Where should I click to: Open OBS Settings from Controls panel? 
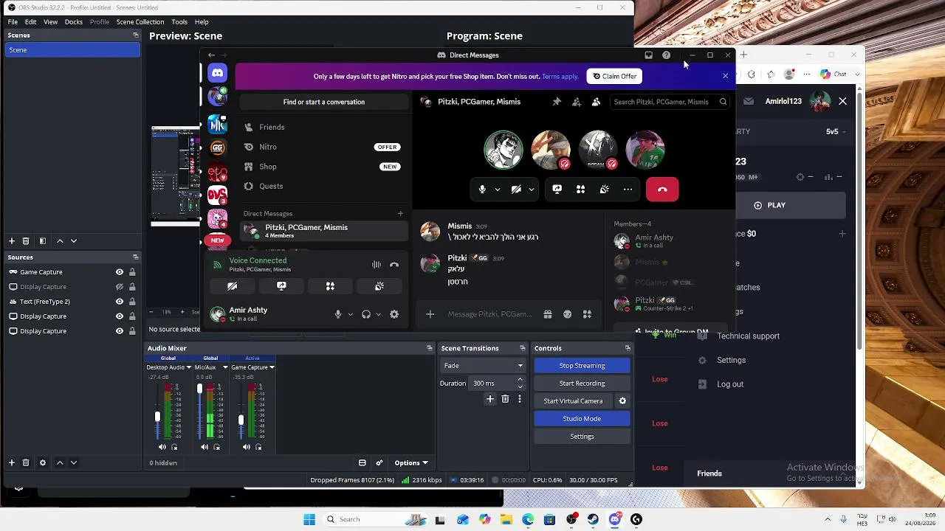pos(582,437)
